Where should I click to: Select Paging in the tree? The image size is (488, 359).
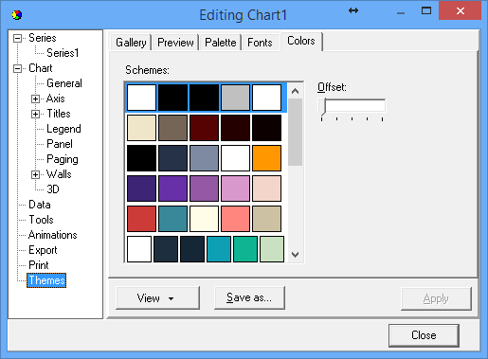(63, 159)
